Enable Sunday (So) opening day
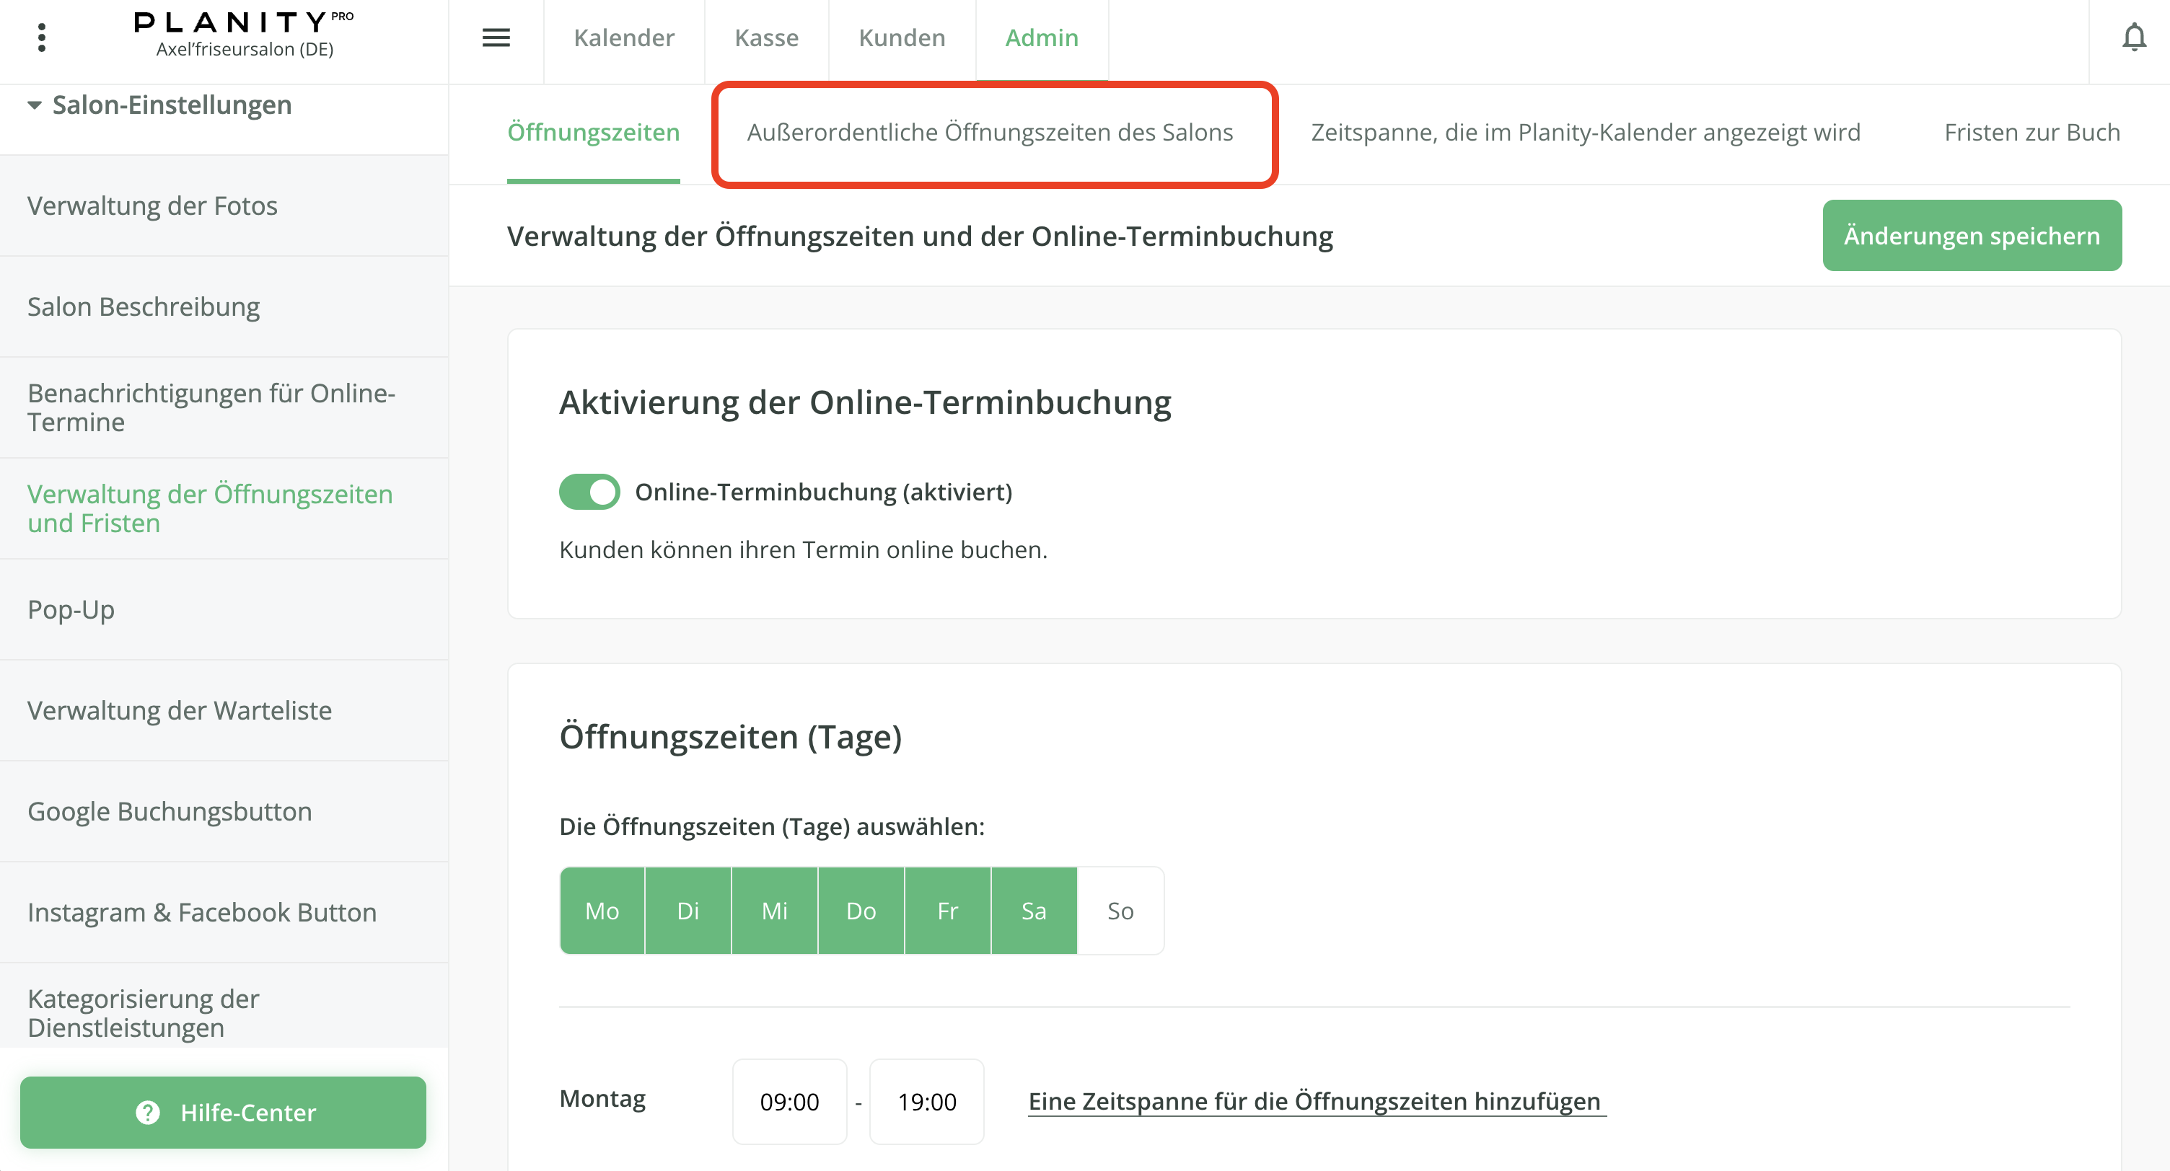 point(1120,911)
